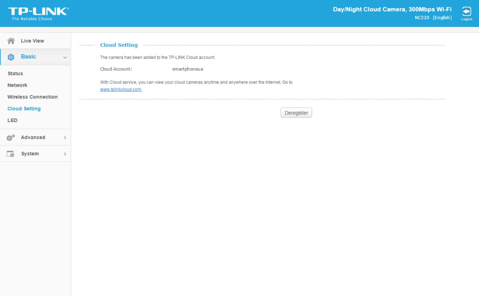Follow the www.tplinkcloud.com link
Image resolution: width=479 pixels, height=296 pixels.
click(x=121, y=89)
